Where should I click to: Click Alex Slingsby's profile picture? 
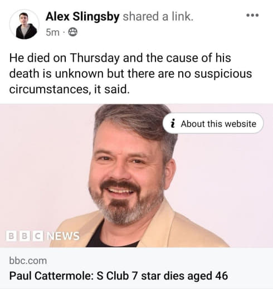coord(25,24)
